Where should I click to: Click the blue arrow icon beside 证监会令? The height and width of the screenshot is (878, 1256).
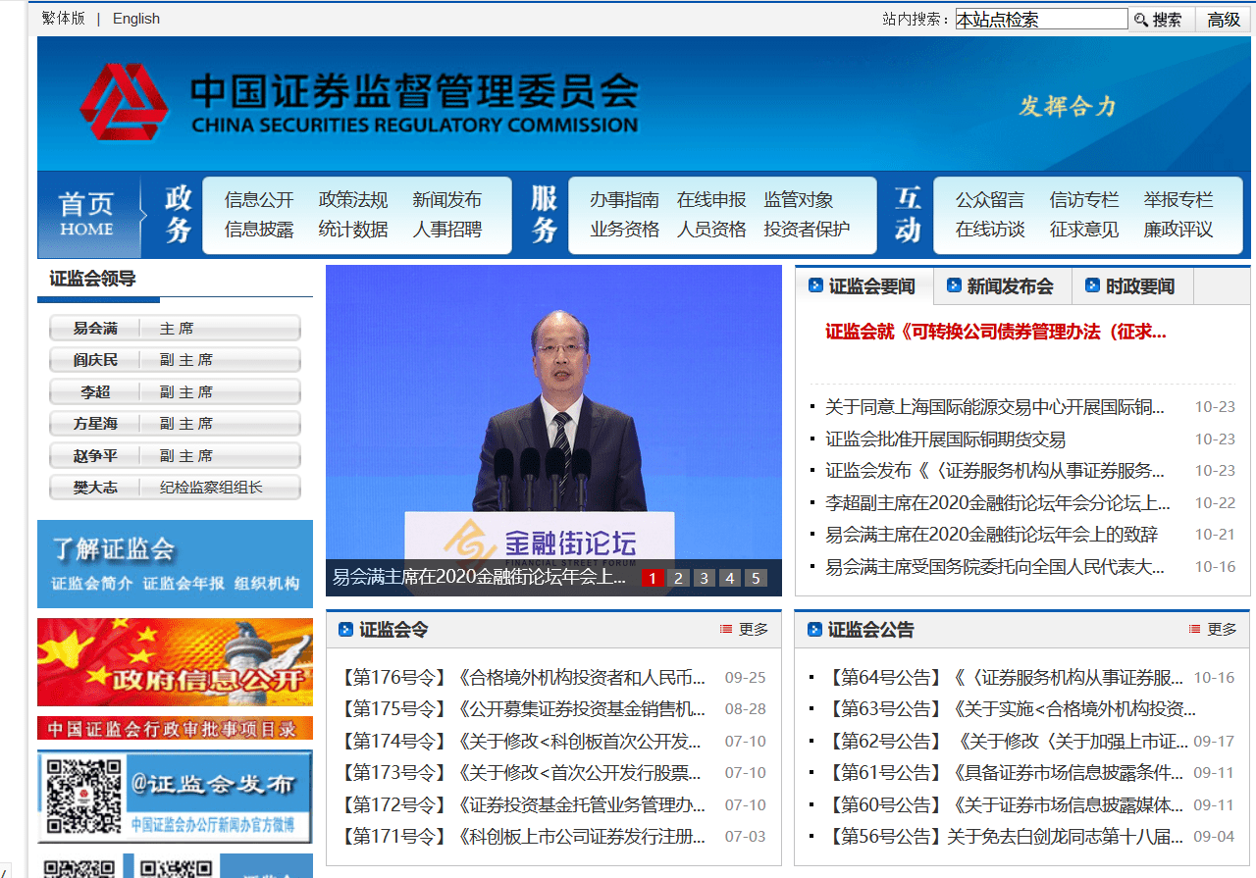345,629
